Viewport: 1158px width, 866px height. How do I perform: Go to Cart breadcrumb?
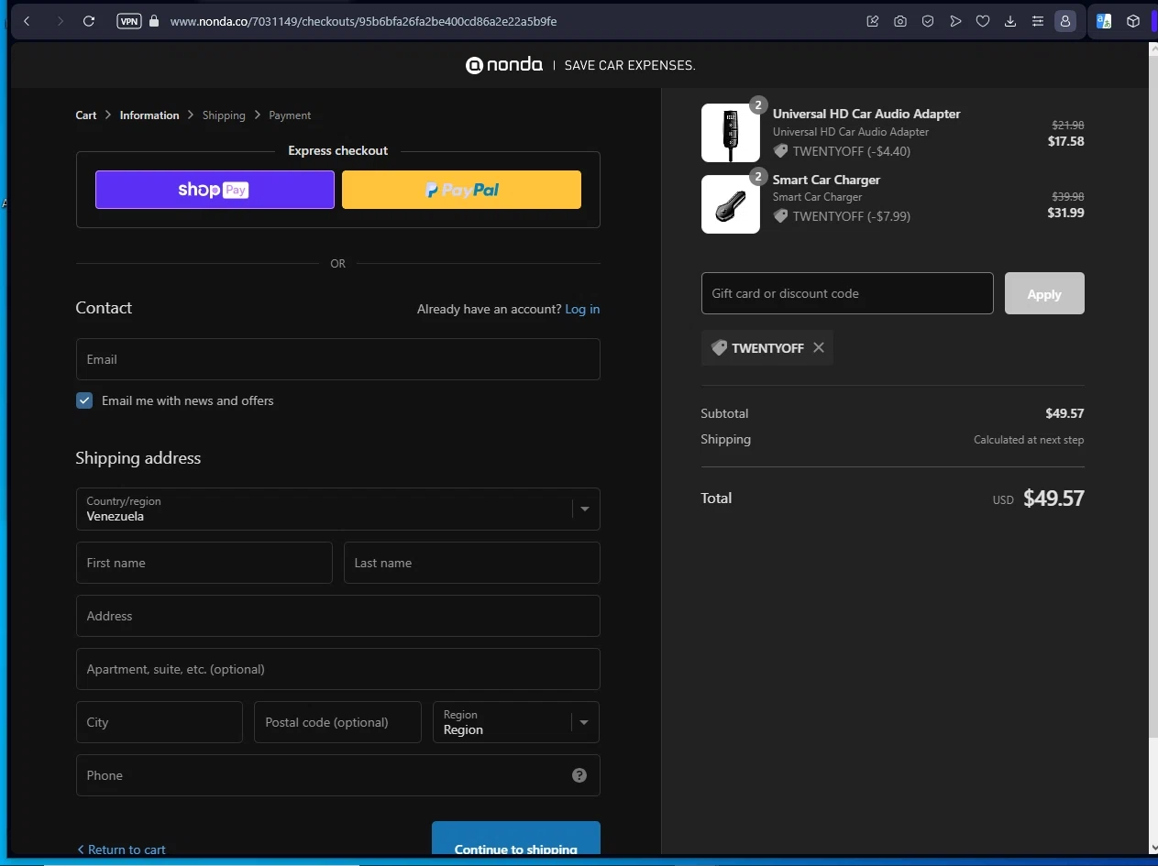86,115
